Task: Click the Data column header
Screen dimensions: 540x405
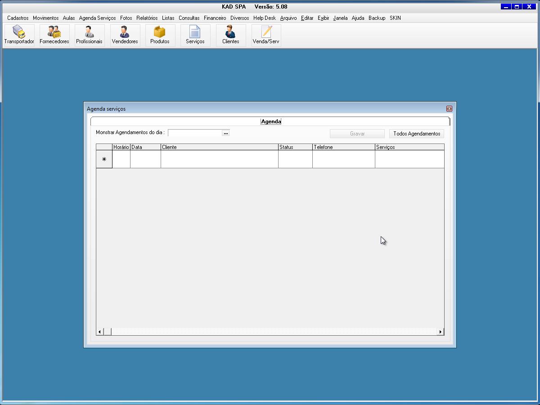Action: click(x=145, y=147)
